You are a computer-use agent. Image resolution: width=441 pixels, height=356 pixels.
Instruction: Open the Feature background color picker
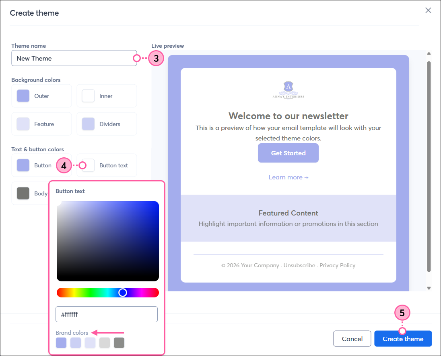point(23,124)
